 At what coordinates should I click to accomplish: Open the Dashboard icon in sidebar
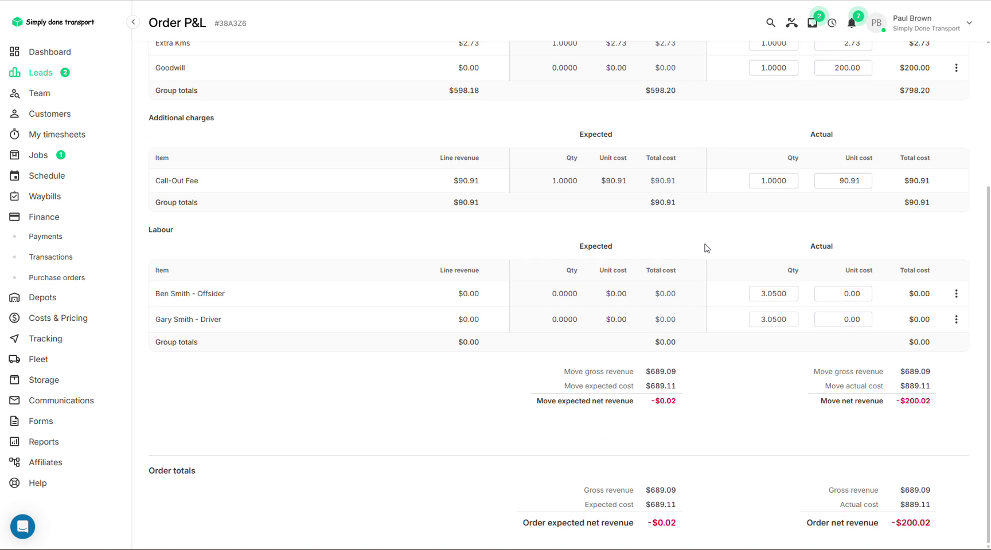click(x=14, y=52)
